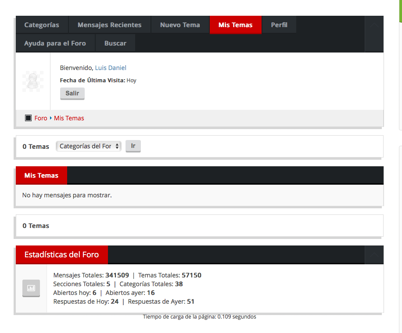Image resolution: width=402 pixels, height=333 pixels.
Task: Click the Ir button
Action: point(133,146)
